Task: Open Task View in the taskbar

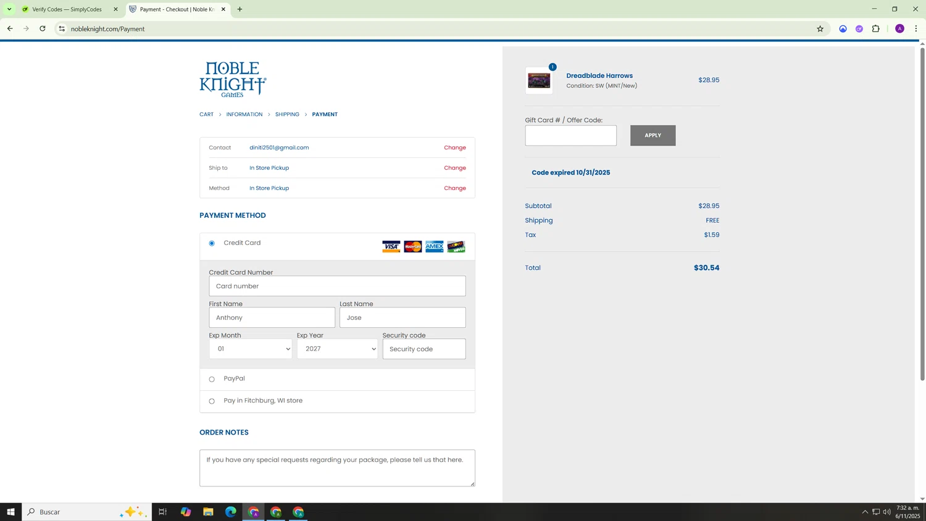Action: (163, 512)
